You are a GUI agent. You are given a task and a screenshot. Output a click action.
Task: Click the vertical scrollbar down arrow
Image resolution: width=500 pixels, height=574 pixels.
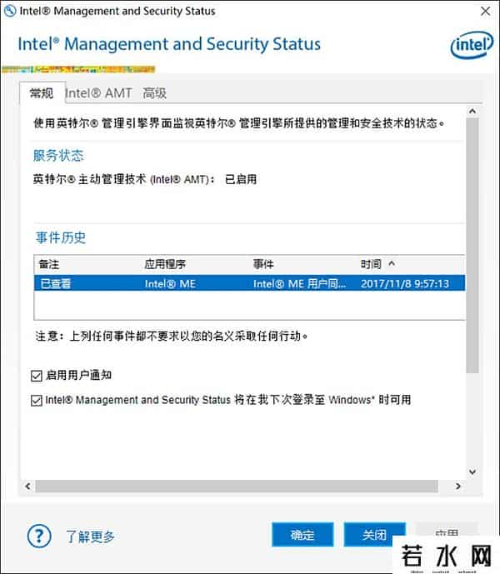coord(472,471)
